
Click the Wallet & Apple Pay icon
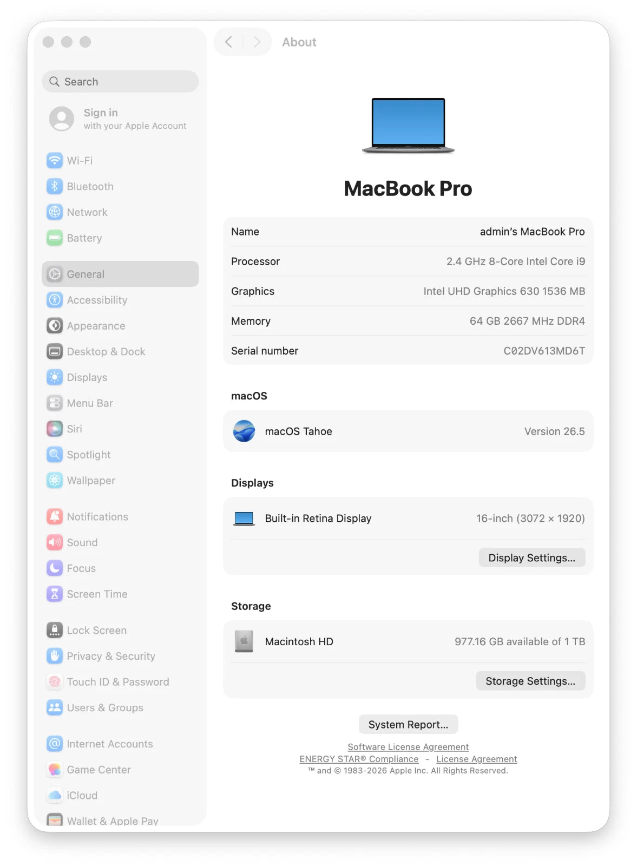click(x=55, y=819)
